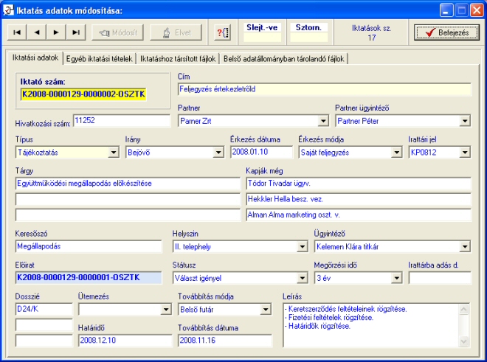Open the help question-mark icon
The width and height of the screenshot is (487, 362).
pyautogui.click(x=223, y=32)
